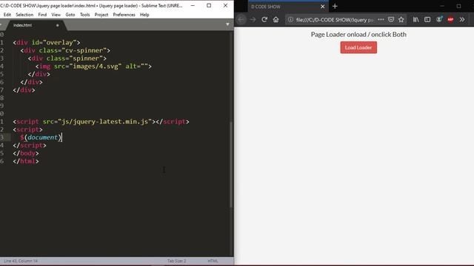
Task: Click the img src="images/4.svg" code line
Action: pos(93,66)
